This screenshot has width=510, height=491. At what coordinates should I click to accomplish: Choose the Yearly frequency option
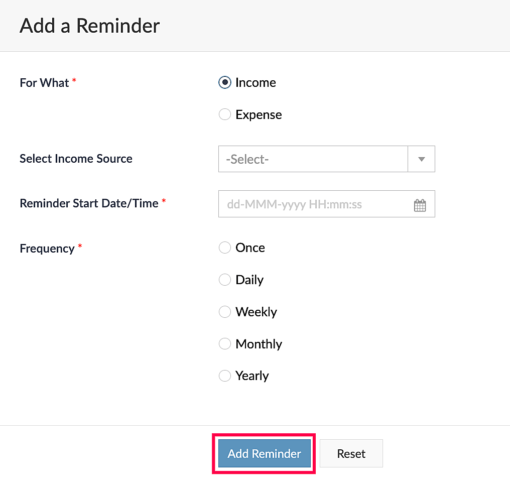pos(225,376)
